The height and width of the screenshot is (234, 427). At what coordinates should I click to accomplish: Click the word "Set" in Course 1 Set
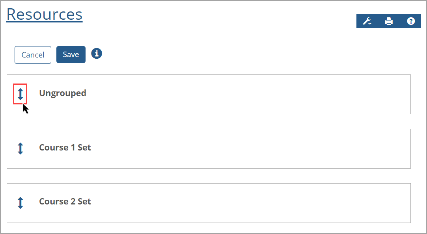tap(84, 148)
